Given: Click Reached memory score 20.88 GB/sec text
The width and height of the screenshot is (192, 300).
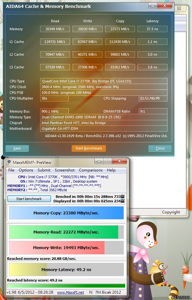Looking at the screenshot, I should [x=41, y=259].
